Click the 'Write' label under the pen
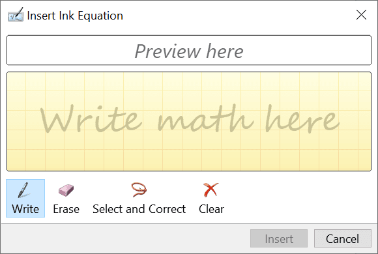 [x=25, y=209]
